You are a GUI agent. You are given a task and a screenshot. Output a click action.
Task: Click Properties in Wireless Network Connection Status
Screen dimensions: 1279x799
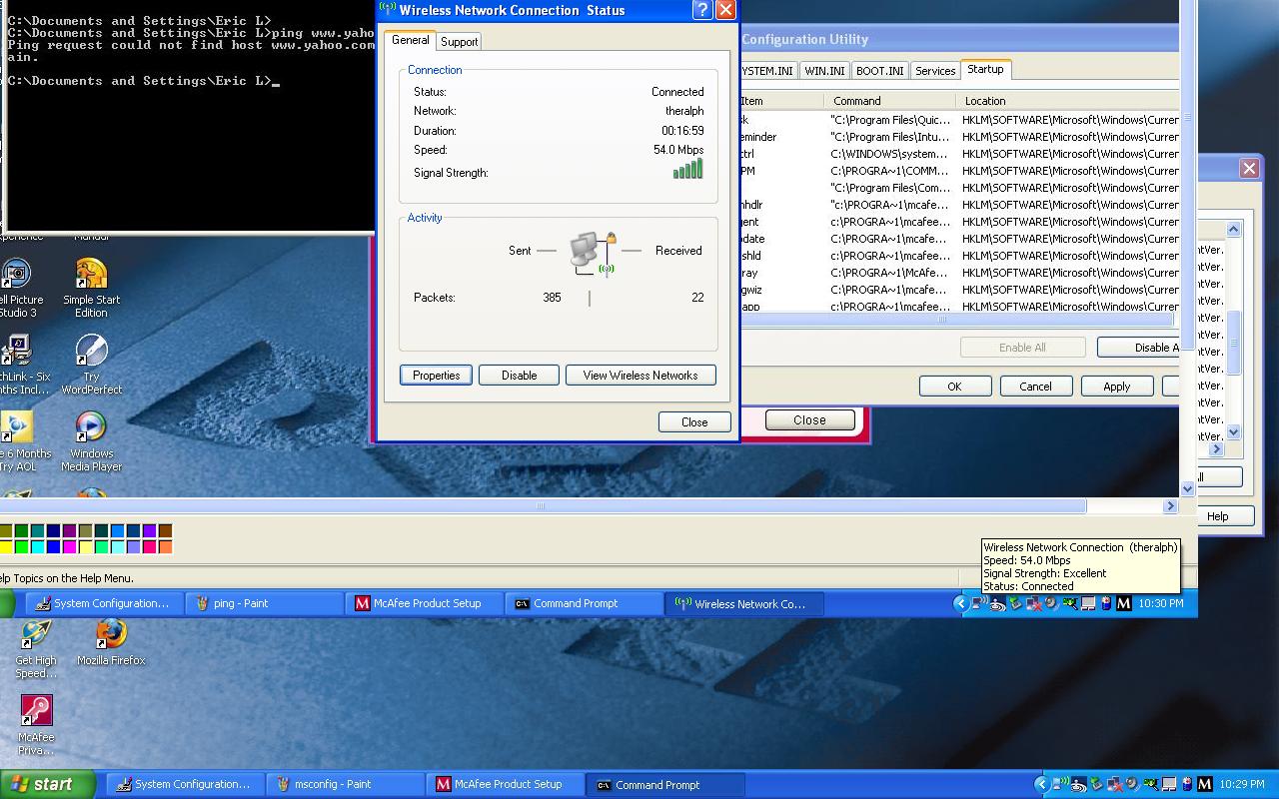pos(436,376)
